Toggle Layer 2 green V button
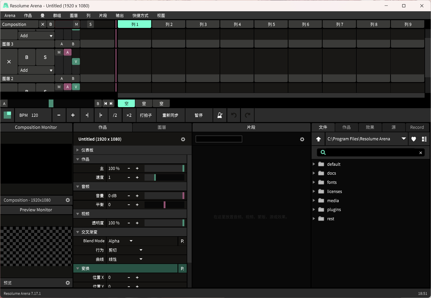 [x=76, y=87]
